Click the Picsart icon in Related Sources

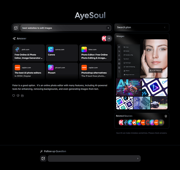(x=152, y=122)
